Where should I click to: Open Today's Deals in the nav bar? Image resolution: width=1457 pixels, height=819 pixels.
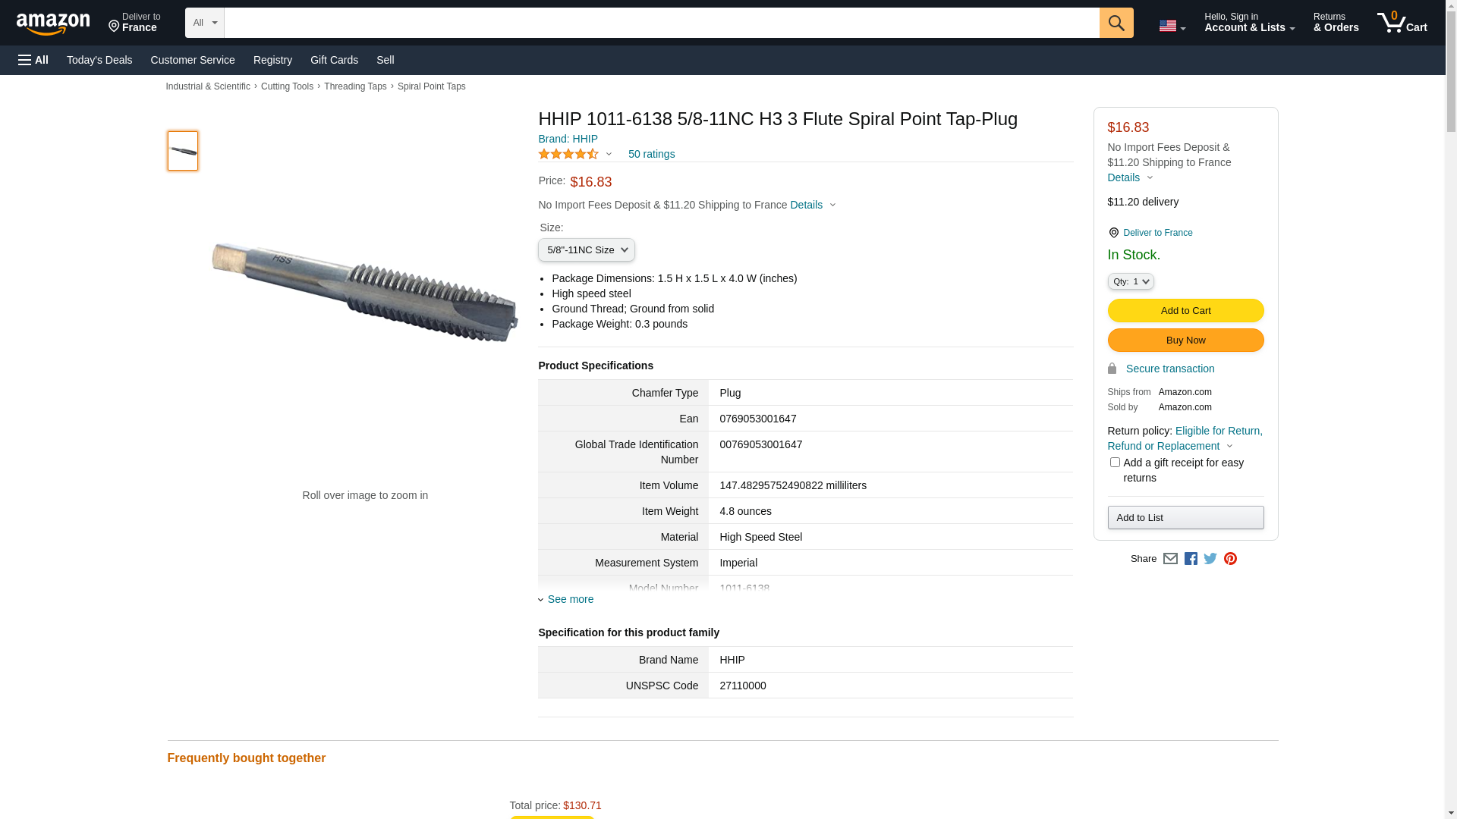99,60
